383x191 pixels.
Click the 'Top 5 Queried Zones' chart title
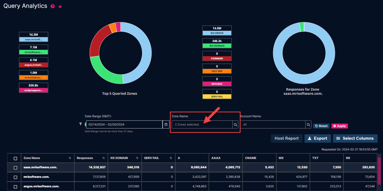point(120,94)
